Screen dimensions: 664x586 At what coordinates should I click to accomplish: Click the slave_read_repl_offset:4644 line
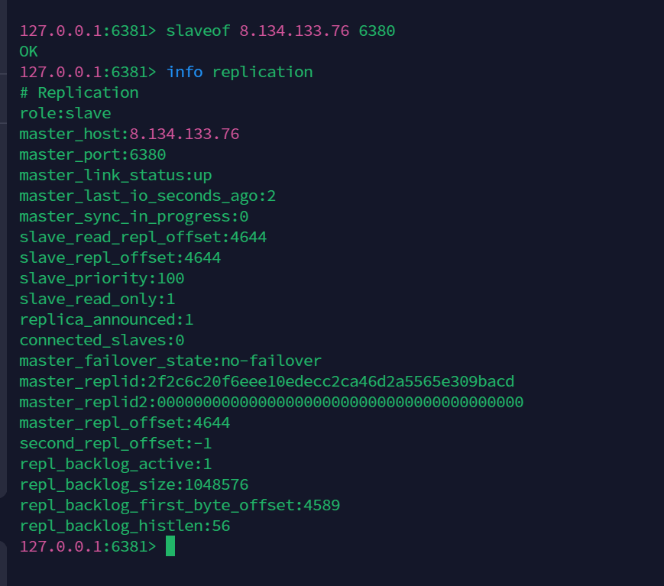[x=144, y=237]
